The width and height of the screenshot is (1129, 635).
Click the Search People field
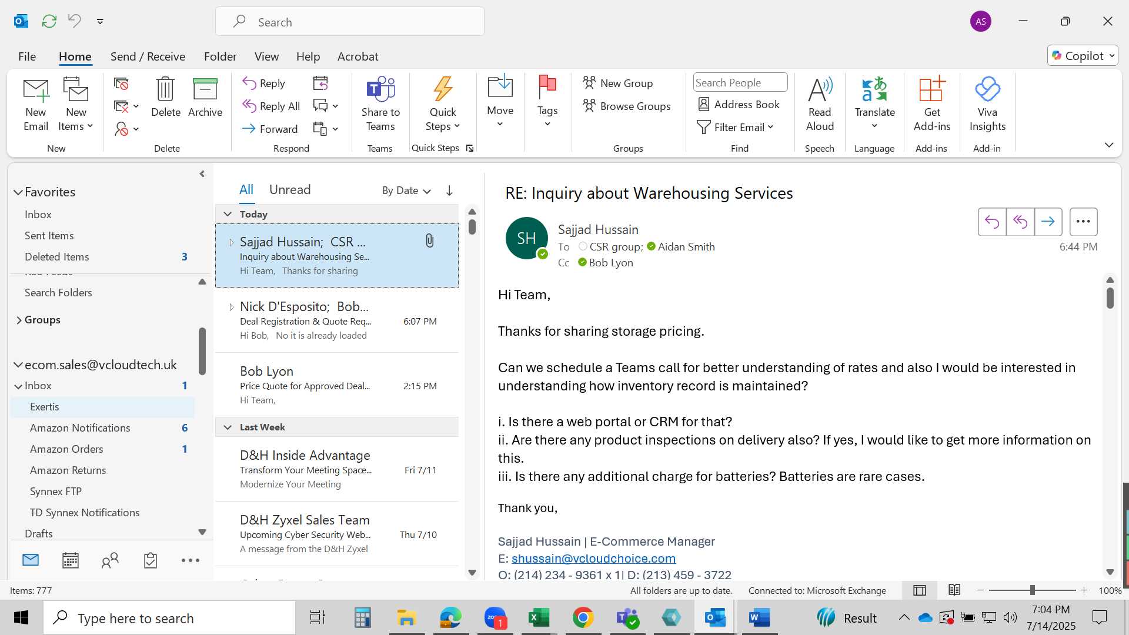[x=740, y=83]
